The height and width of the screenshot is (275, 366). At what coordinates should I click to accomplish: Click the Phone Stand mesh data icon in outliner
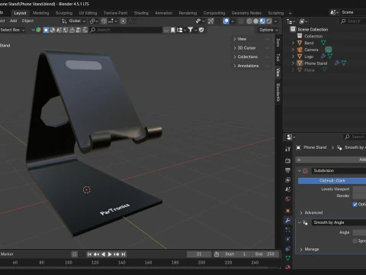[x=344, y=63]
